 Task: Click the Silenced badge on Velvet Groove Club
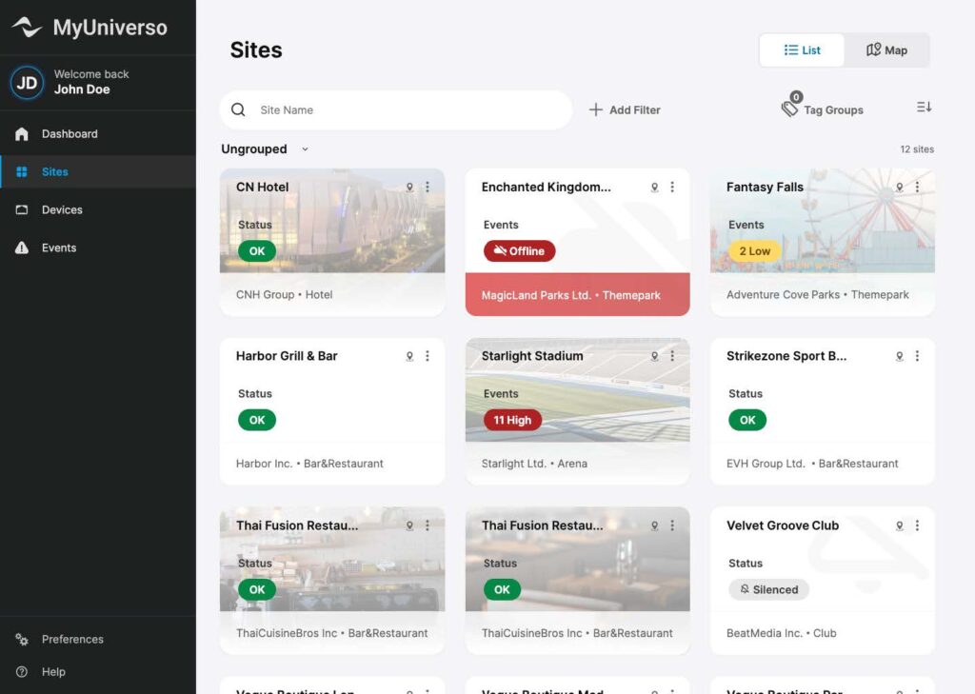[768, 589]
